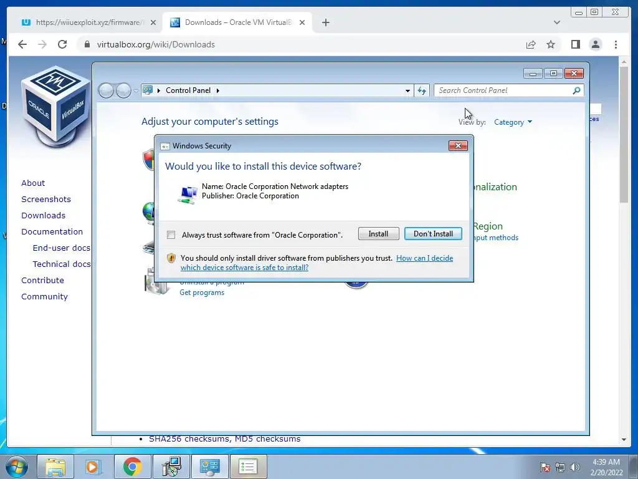Expand the View by Category dropdown
The width and height of the screenshot is (638, 479).
pyautogui.click(x=513, y=122)
